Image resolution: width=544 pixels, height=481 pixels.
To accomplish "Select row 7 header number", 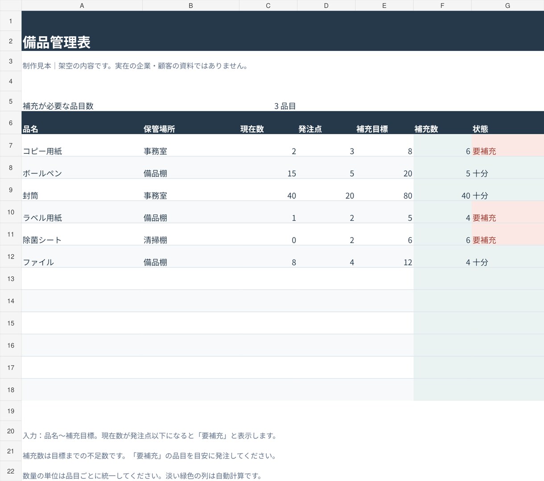I will pyautogui.click(x=11, y=145).
